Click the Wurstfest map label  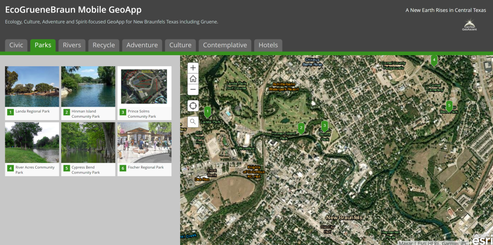pyautogui.click(x=247, y=148)
